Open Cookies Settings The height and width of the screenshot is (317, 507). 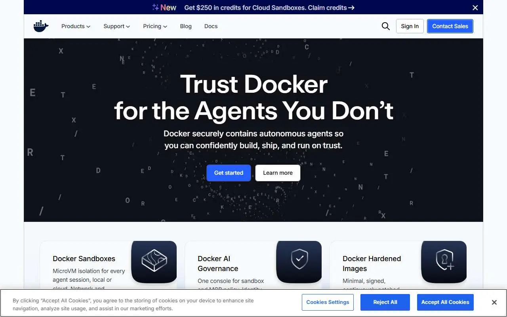point(328,302)
